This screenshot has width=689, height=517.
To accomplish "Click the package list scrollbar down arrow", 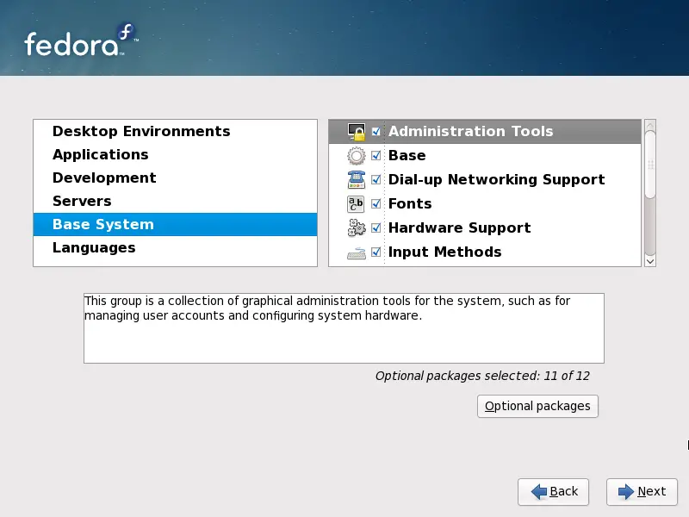I will pos(650,260).
